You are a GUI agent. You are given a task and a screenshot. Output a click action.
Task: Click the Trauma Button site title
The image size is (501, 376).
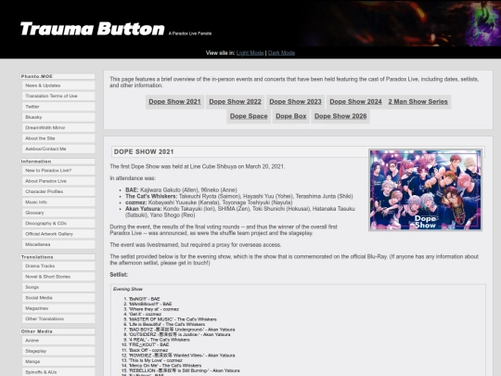[93, 29]
